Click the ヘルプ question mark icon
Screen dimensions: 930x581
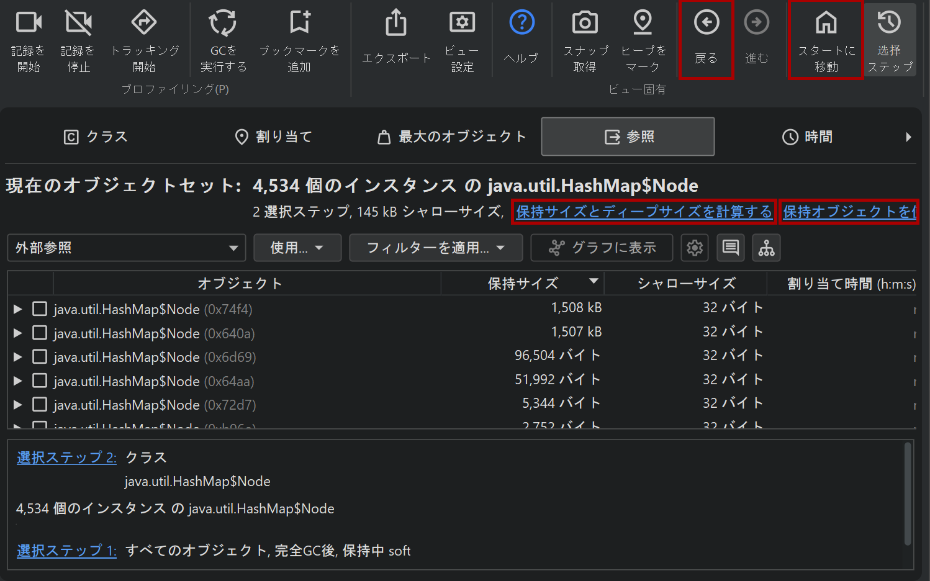click(521, 23)
